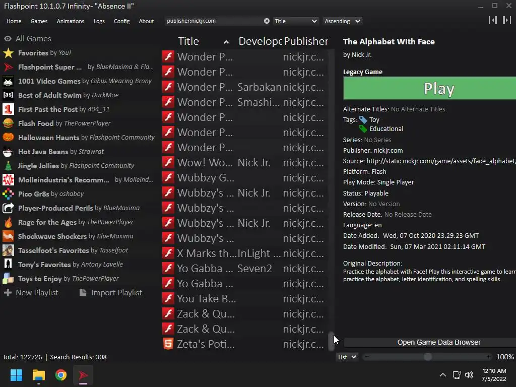Open the Games tab
This screenshot has height=387, width=516.
pos(39,21)
